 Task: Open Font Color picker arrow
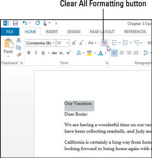pos(106,53)
